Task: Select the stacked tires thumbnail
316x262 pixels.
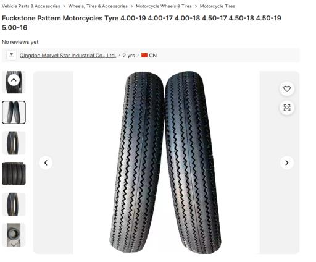Action: point(14,174)
